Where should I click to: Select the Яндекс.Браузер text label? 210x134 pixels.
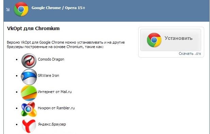(52, 124)
